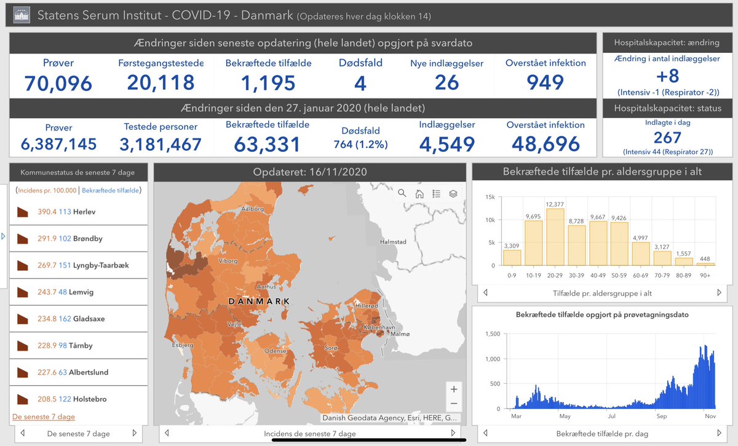Go back in the Incidens de seneste 7 dage carousel
This screenshot has height=446, width=738.
(x=166, y=433)
